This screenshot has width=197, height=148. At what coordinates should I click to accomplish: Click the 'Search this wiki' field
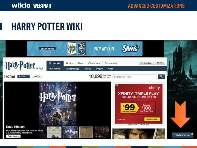(x=135, y=77)
